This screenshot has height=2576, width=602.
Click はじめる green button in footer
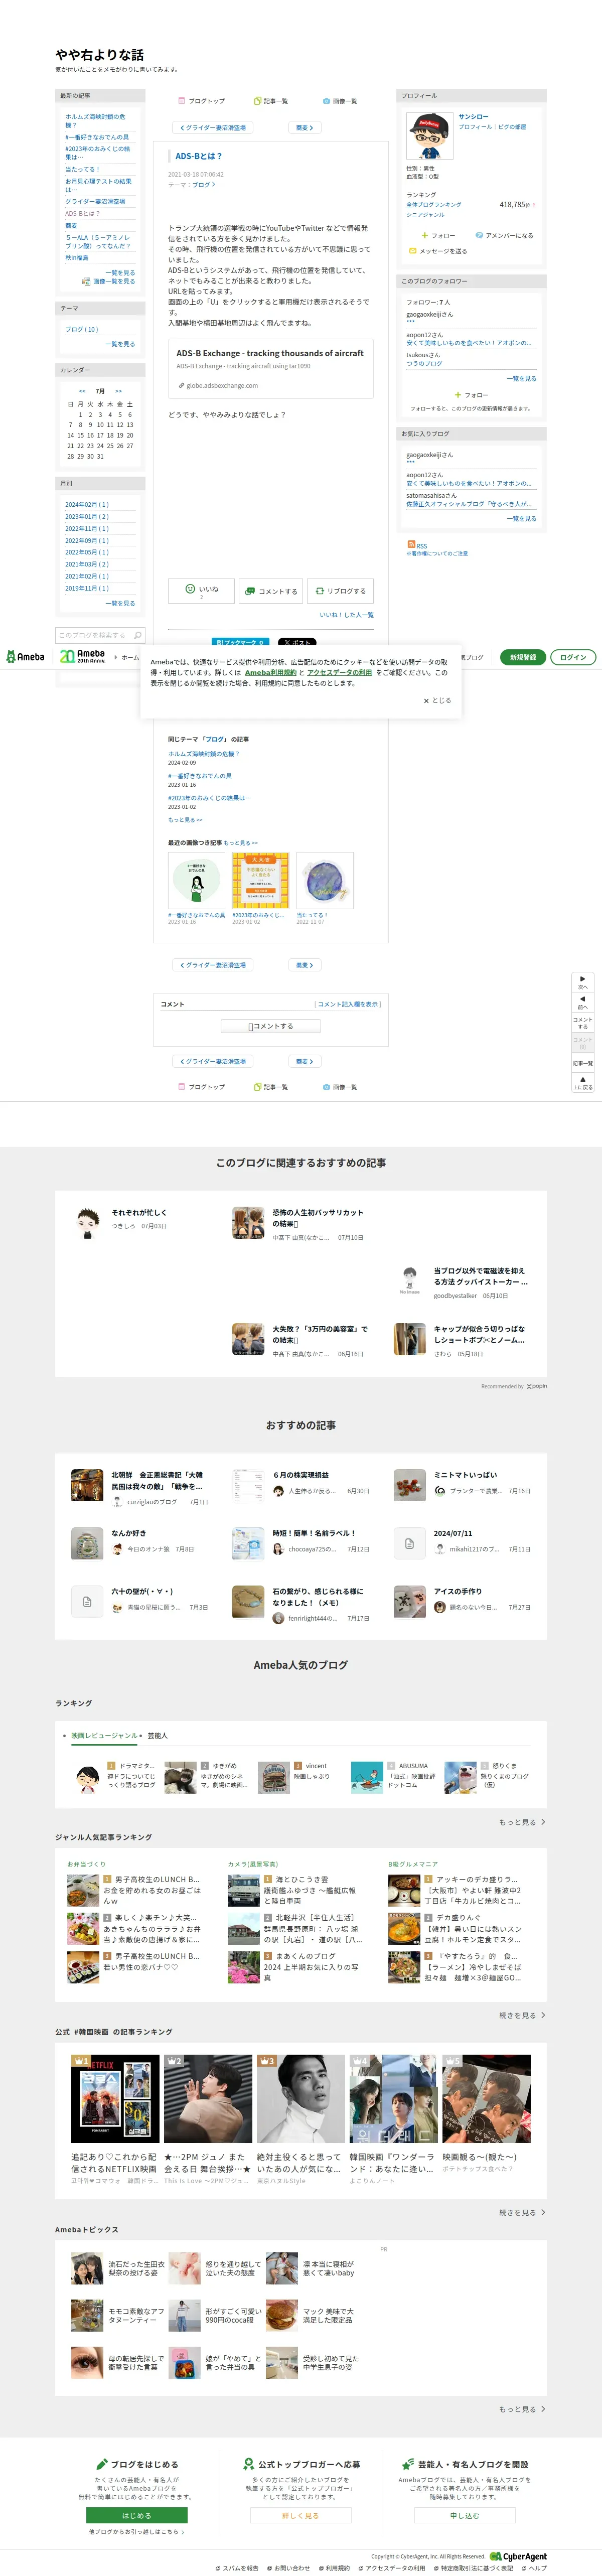pos(137,2514)
